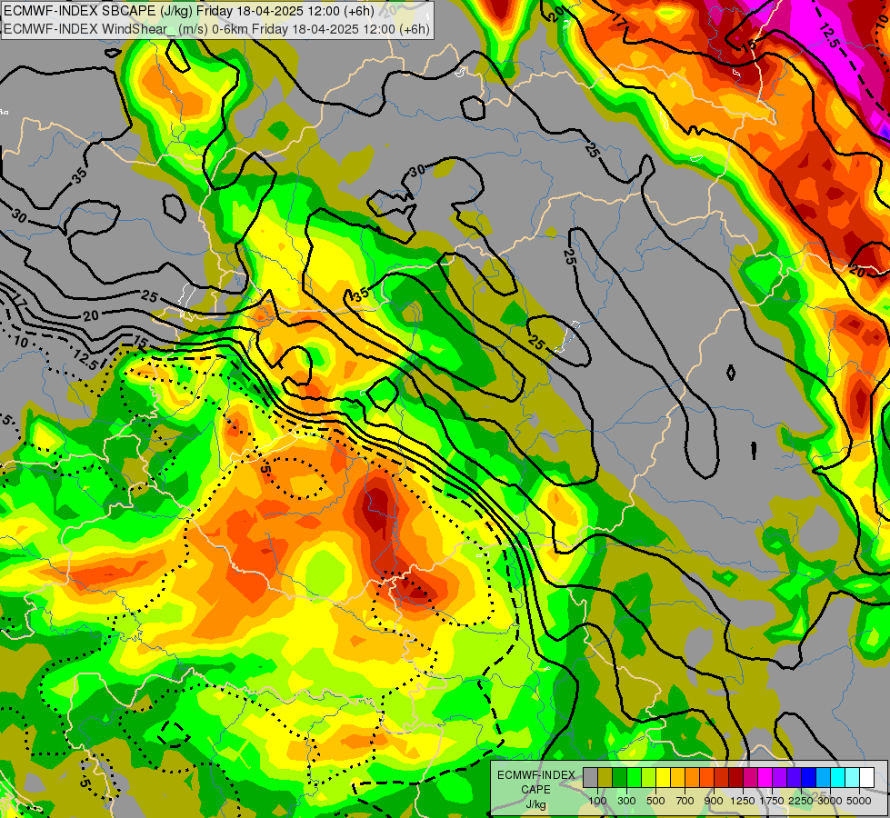Click the gray swatch in the CAPE legend

[590, 778]
